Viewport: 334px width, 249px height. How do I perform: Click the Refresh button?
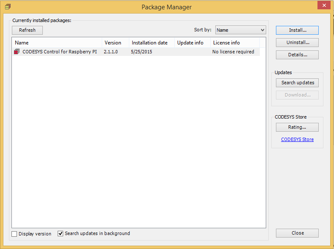point(27,30)
